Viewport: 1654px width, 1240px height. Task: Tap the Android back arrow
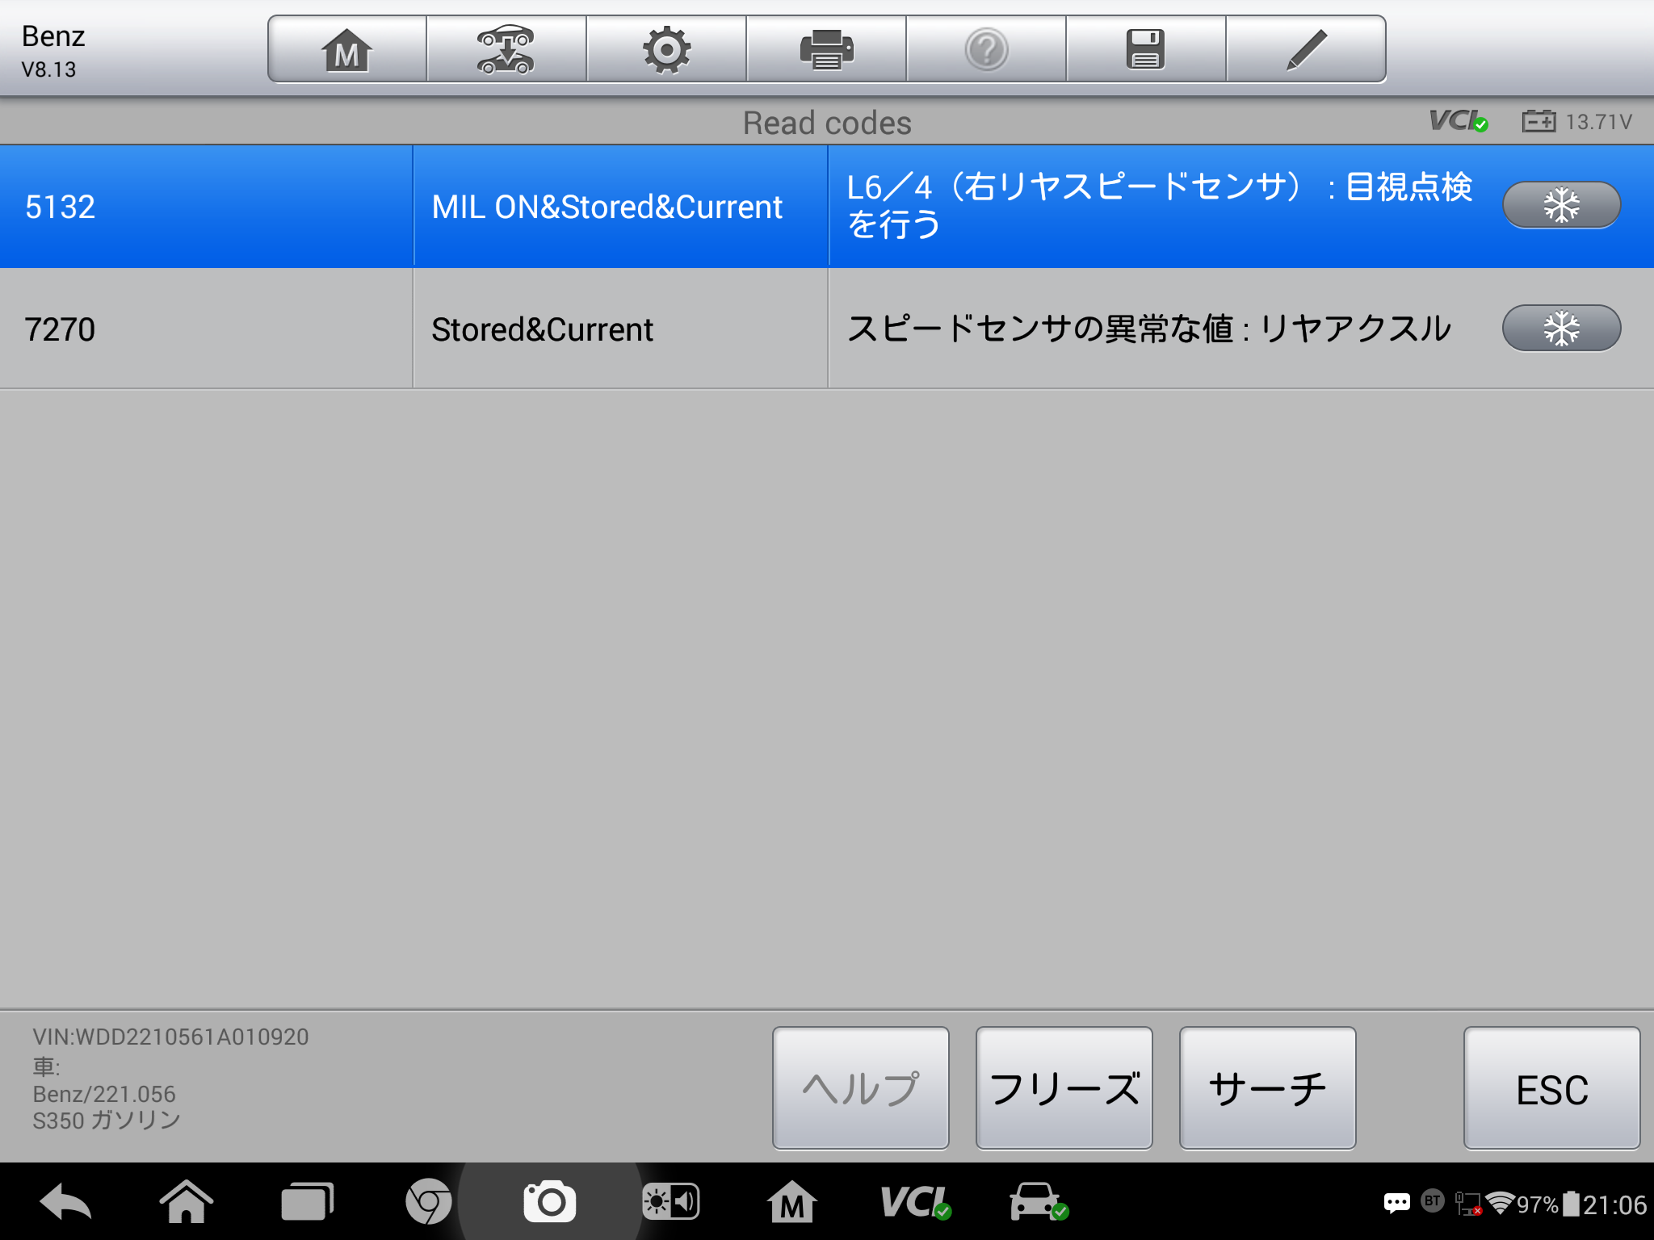[65, 1203]
